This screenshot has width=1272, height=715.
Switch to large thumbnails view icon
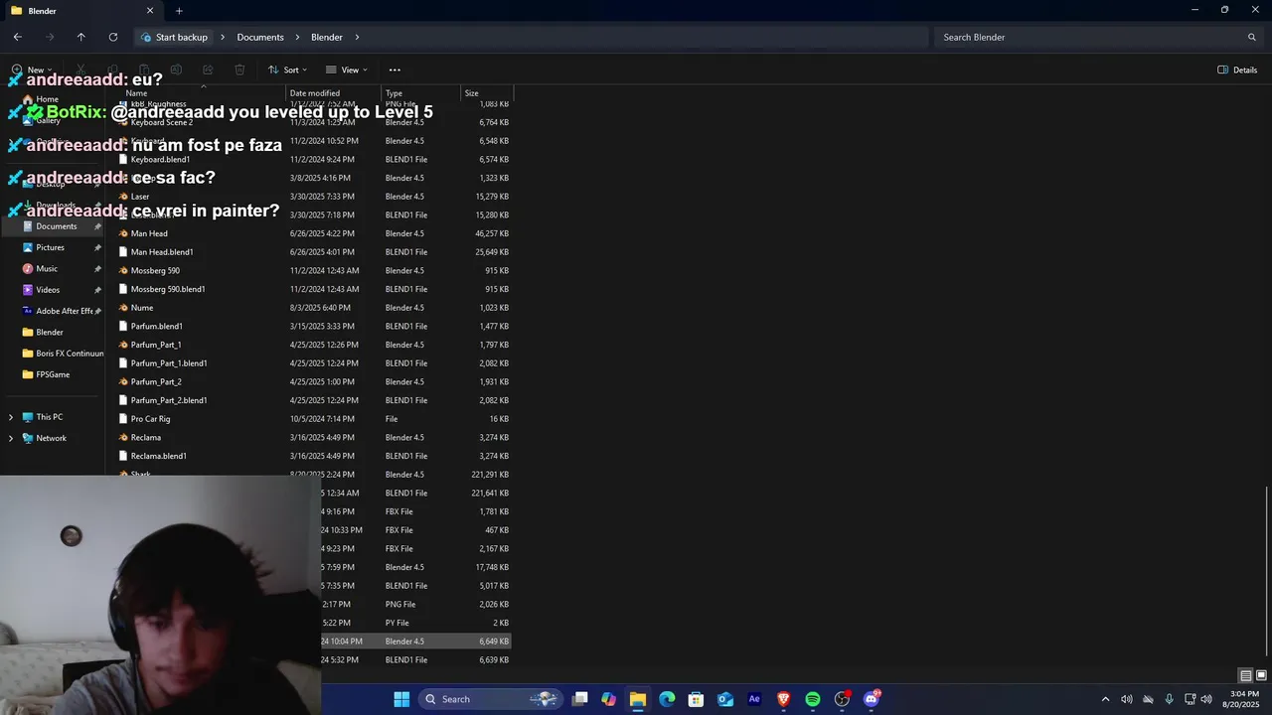point(1261,675)
